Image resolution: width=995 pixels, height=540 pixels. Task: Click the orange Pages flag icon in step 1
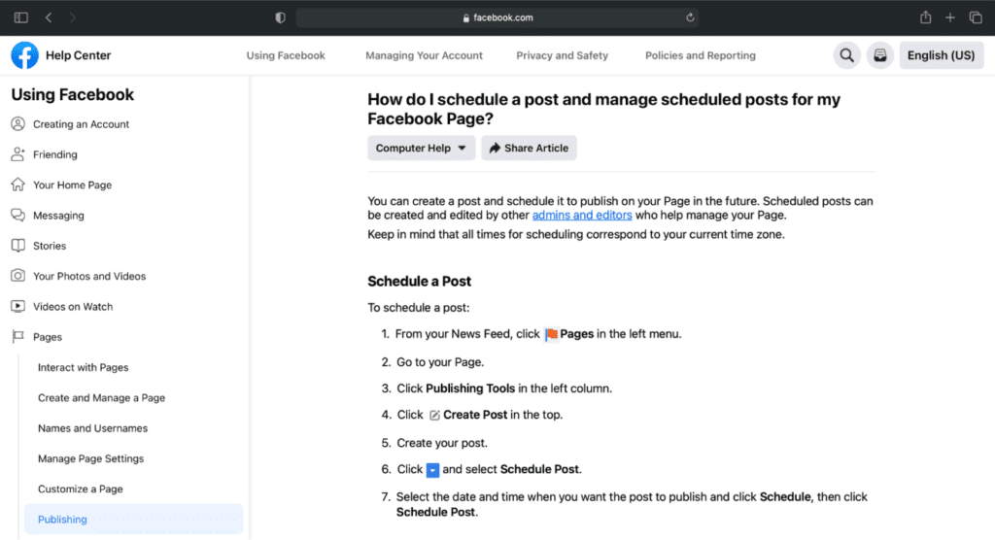click(x=552, y=334)
